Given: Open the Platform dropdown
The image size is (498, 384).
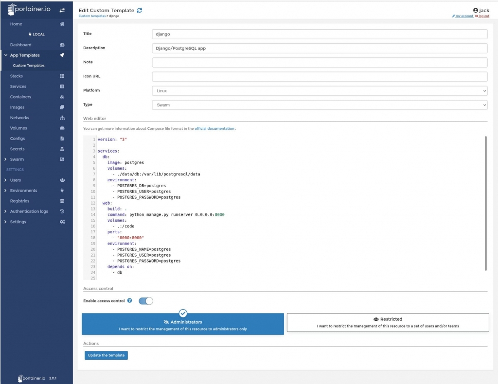Looking at the screenshot, I should click(x=320, y=91).
